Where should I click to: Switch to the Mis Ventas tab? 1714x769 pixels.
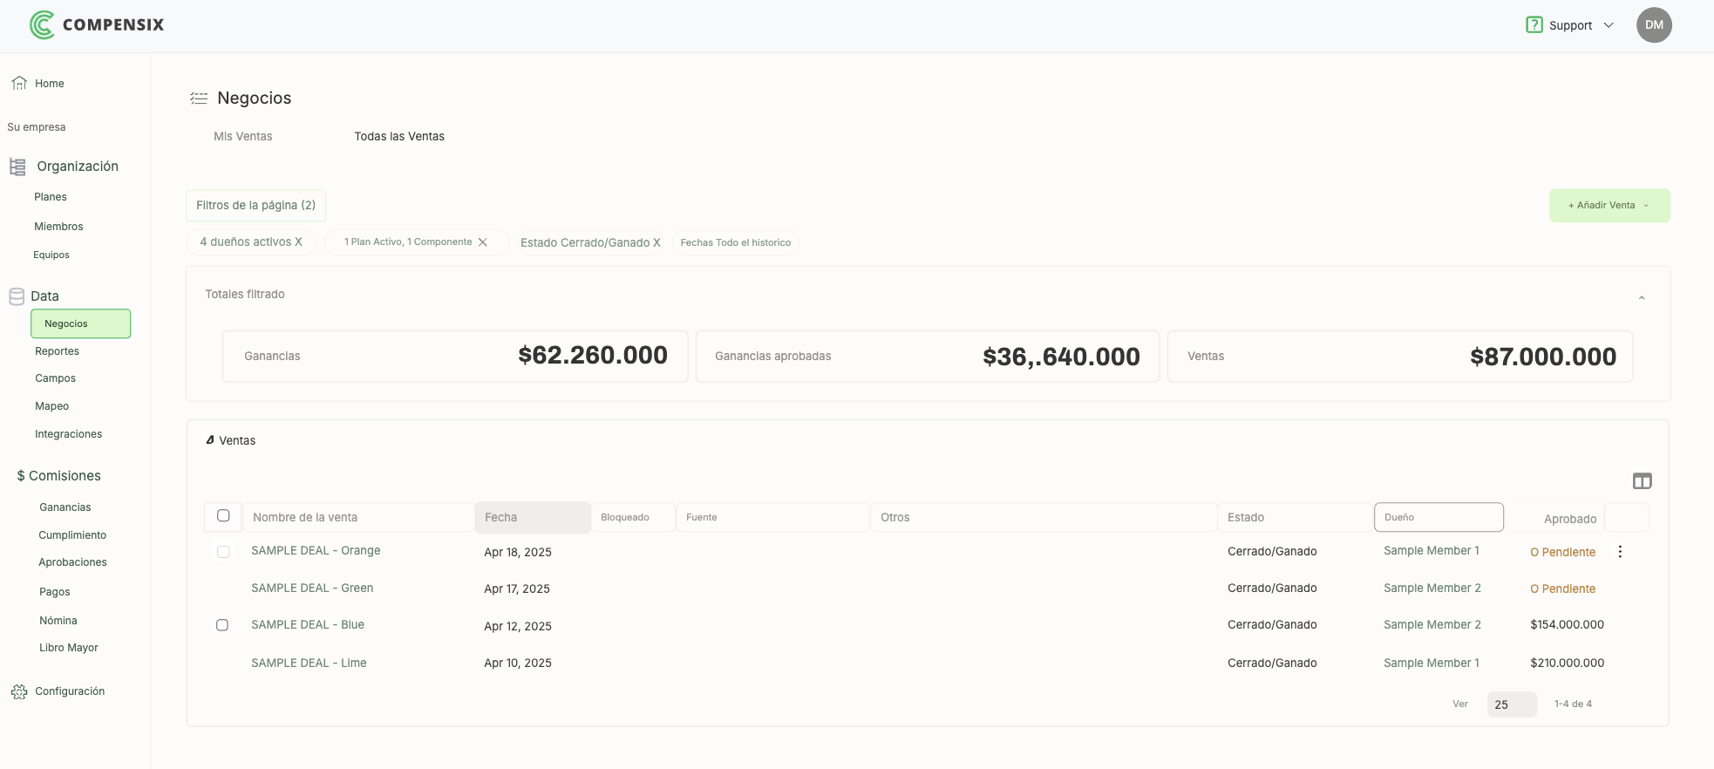click(x=243, y=137)
